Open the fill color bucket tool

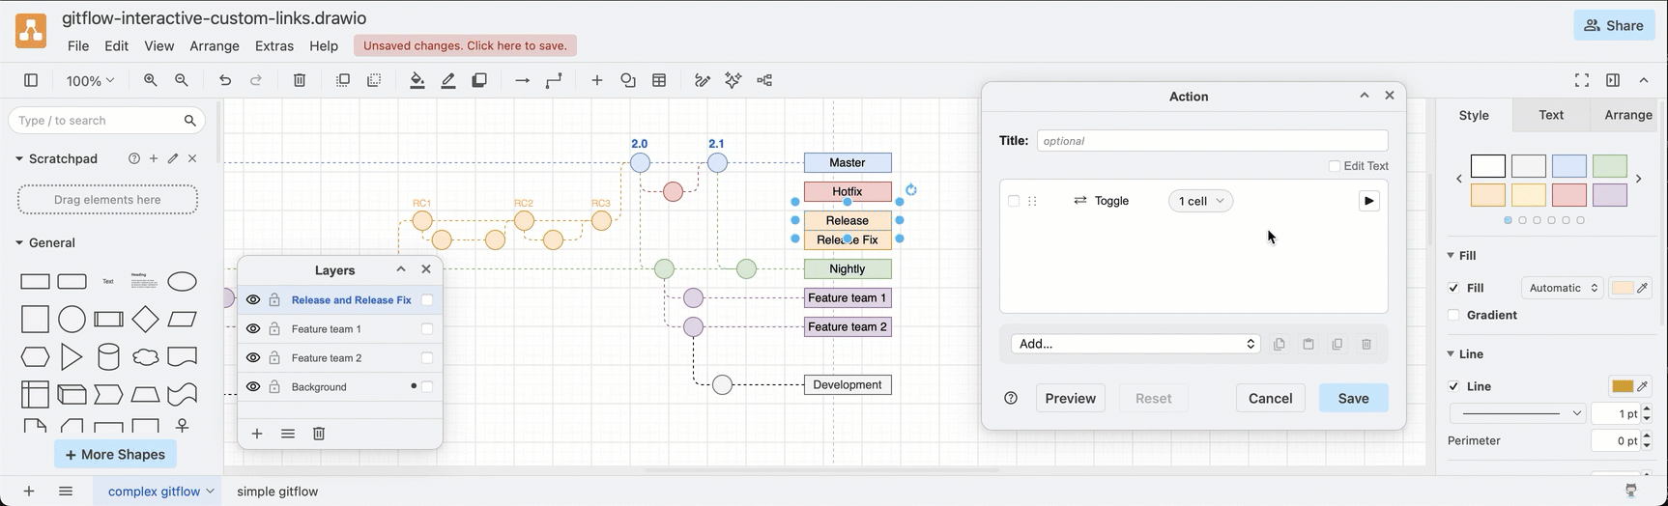[417, 81]
